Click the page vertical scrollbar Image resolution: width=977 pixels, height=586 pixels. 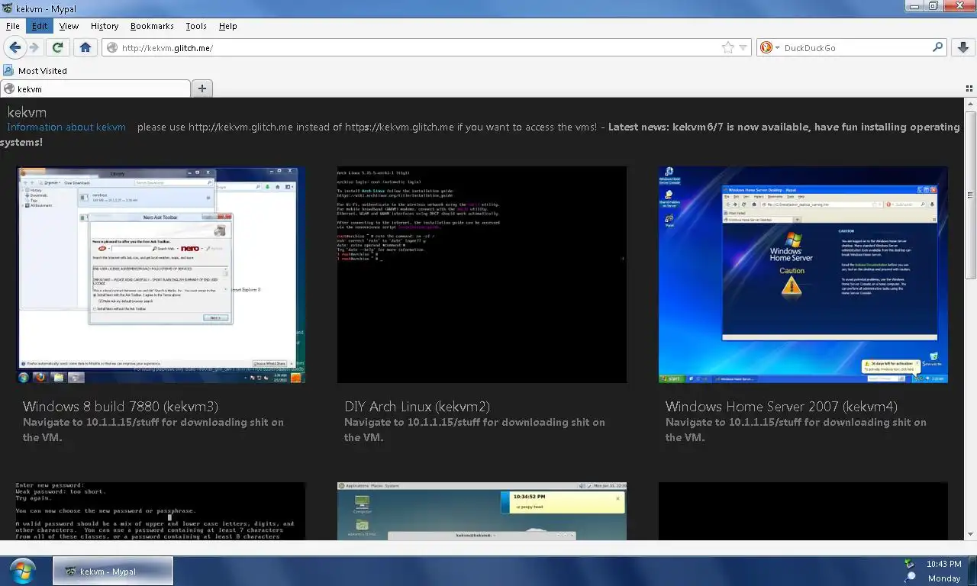click(970, 195)
